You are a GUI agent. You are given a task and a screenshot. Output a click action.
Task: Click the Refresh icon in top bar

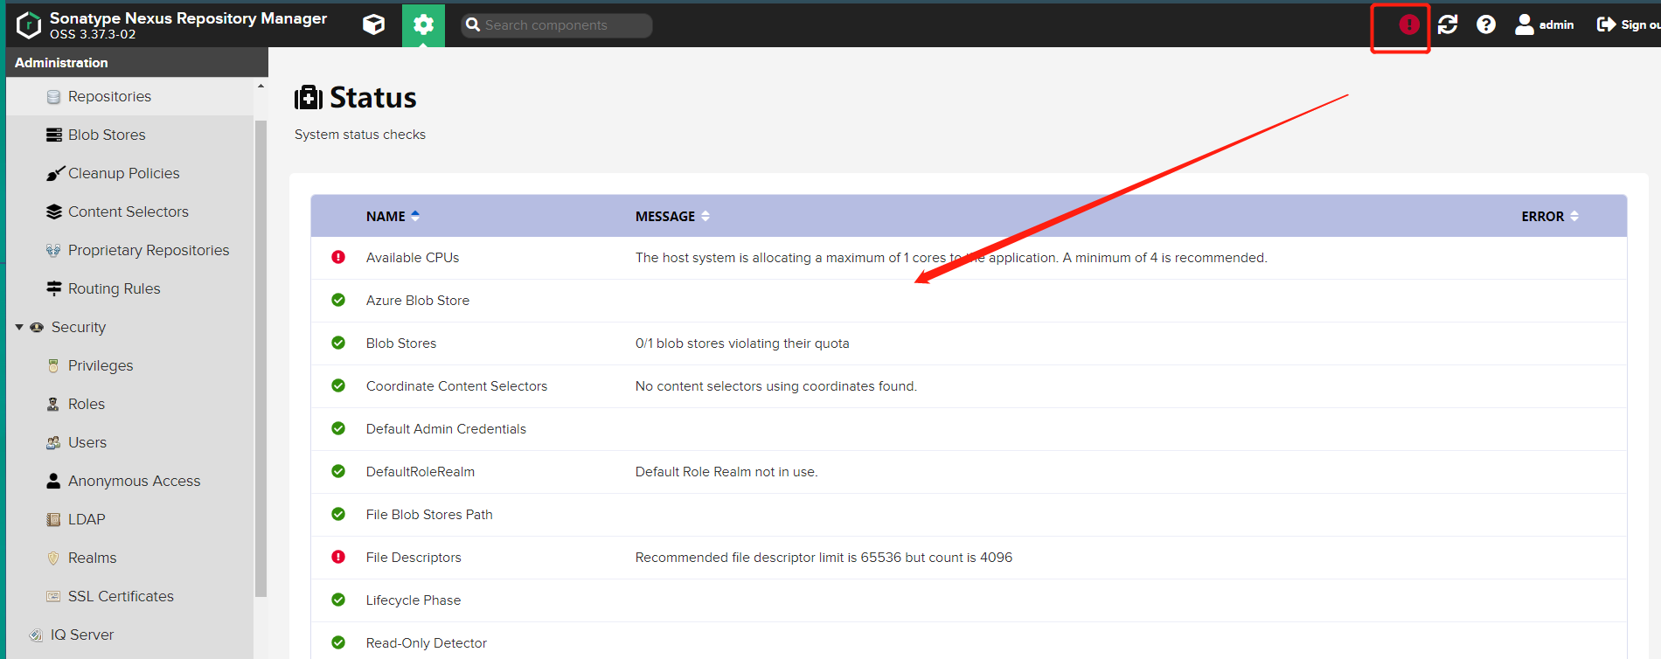[1448, 24]
